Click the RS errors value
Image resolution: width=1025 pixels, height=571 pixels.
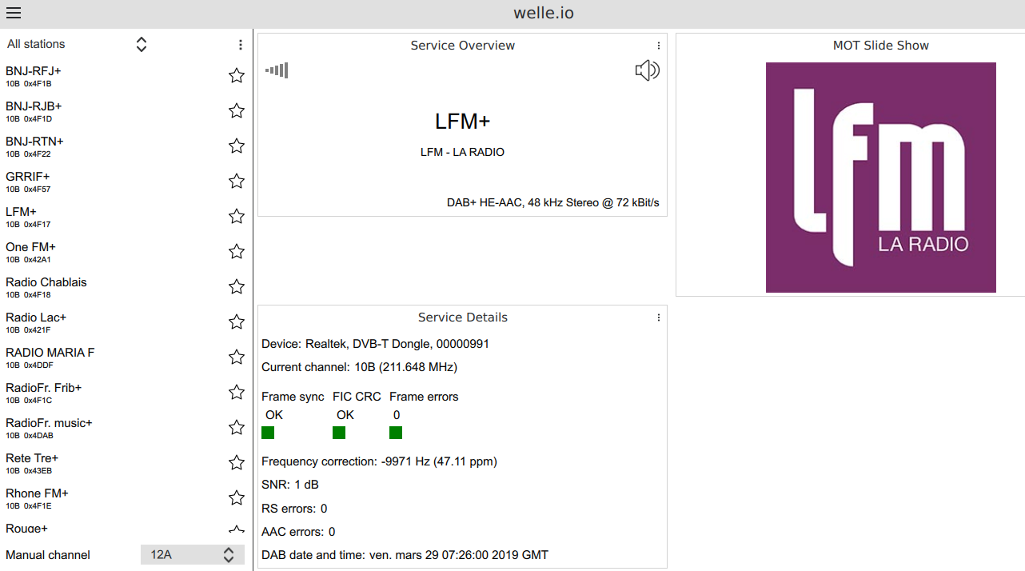(x=324, y=509)
